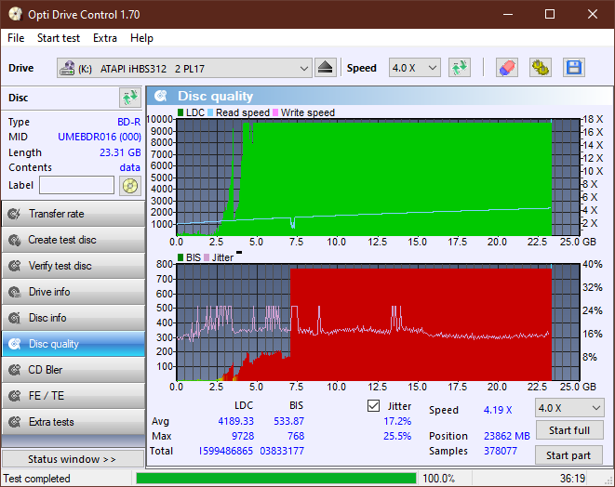Click the BIS green legend swatch
The width and height of the screenshot is (615, 487).
click(180, 257)
